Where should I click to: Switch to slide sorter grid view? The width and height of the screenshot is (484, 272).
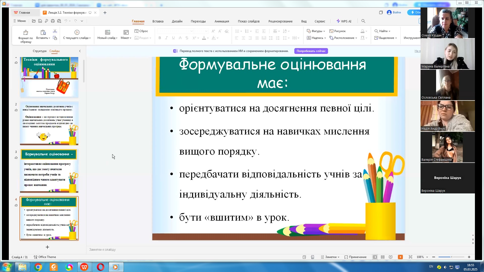coord(383,257)
